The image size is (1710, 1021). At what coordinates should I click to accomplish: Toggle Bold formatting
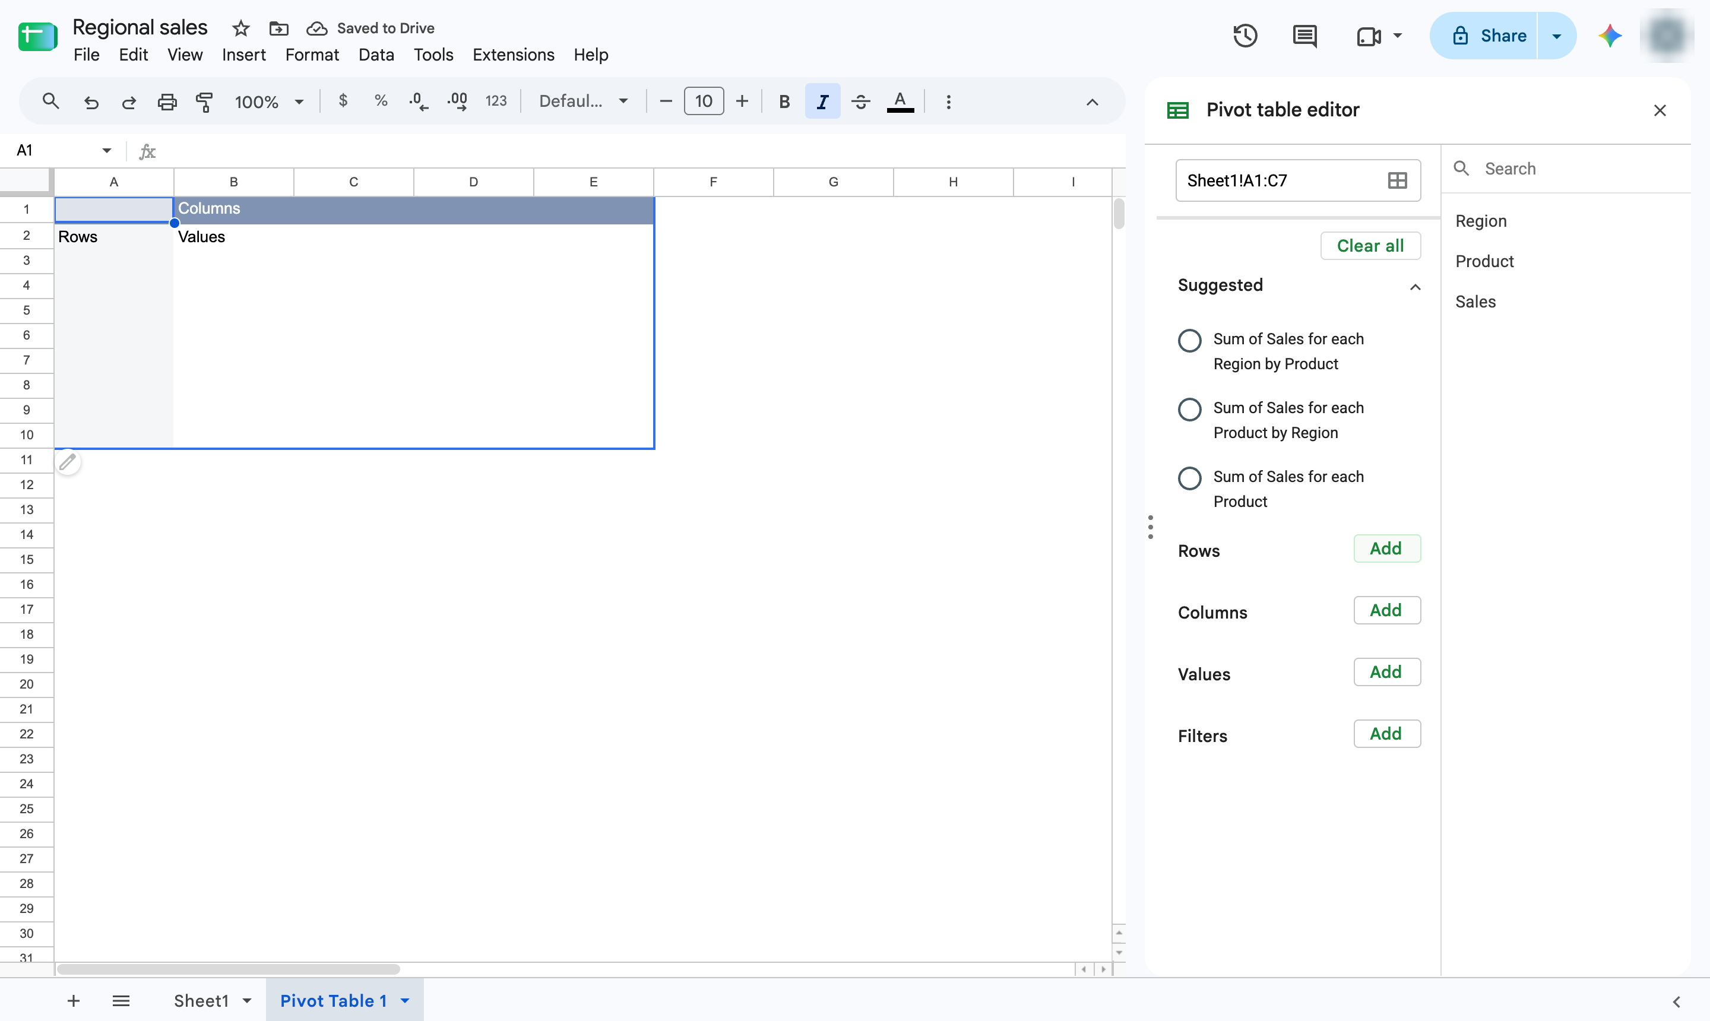(784, 102)
